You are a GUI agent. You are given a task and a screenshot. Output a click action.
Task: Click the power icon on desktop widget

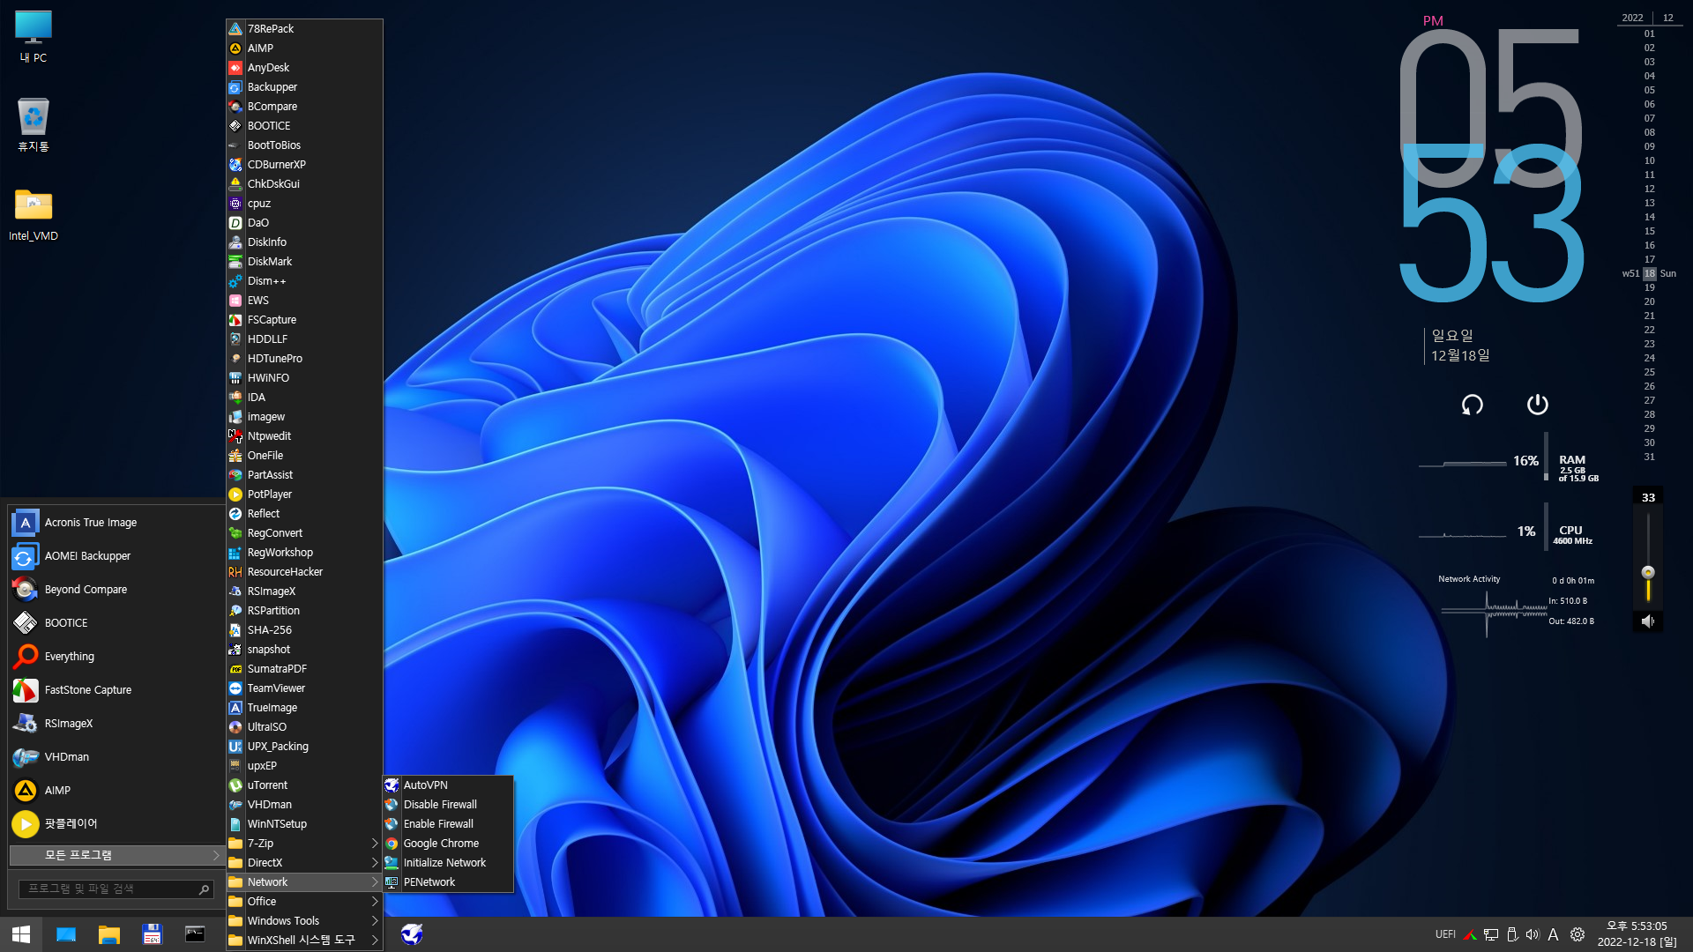point(1537,405)
